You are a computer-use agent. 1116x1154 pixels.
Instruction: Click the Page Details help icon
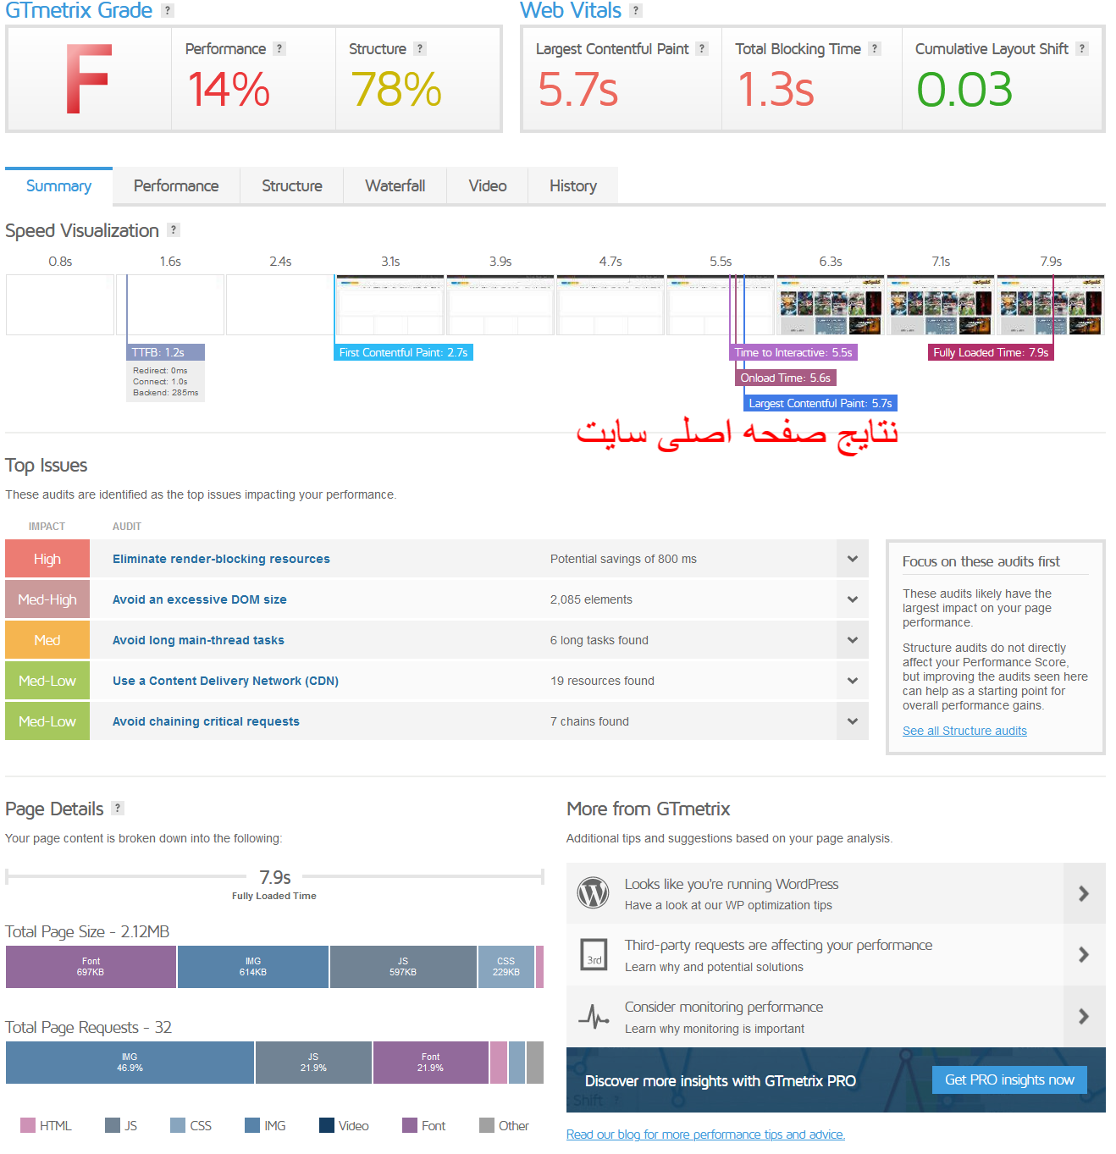coord(118,809)
